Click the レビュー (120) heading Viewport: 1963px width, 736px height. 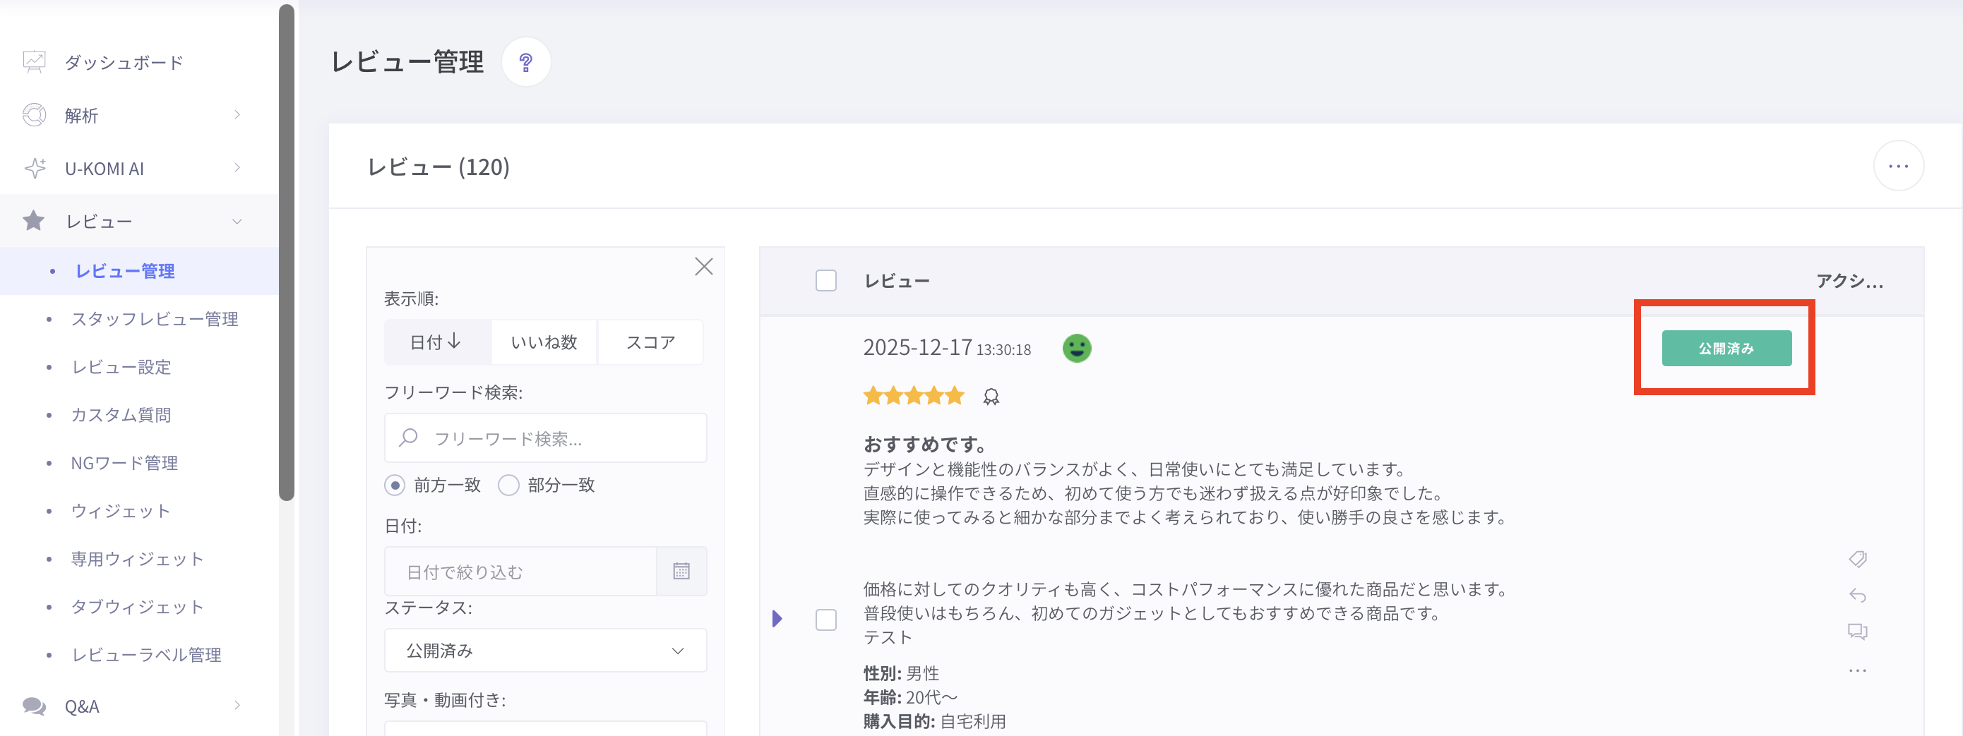pyautogui.click(x=439, y=167)
